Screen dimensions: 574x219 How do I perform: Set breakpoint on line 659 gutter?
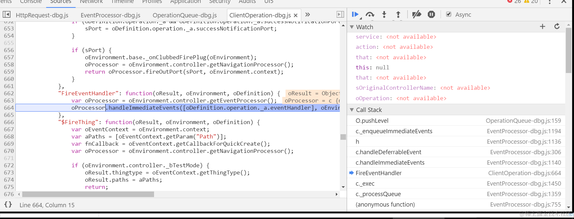[x=9, y=72]
